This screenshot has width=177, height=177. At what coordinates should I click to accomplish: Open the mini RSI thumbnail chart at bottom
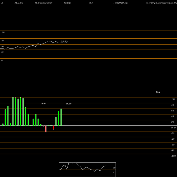87,170
